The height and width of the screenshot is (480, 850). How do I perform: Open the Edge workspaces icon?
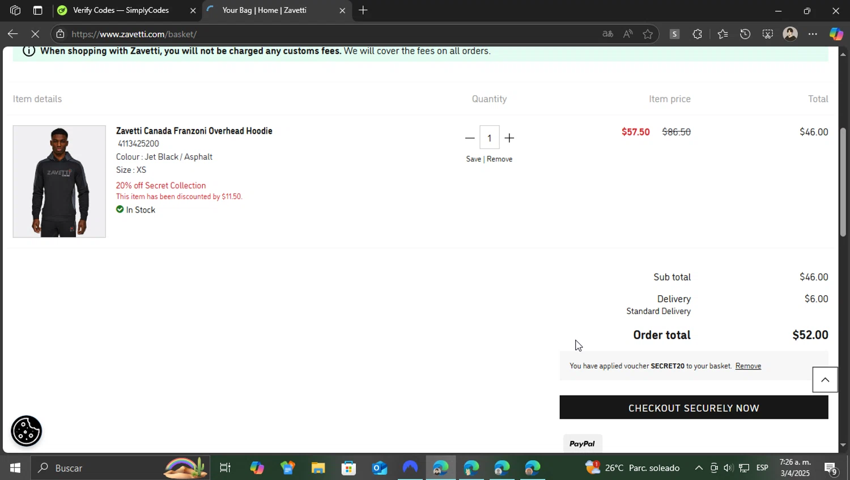point(15,10)
